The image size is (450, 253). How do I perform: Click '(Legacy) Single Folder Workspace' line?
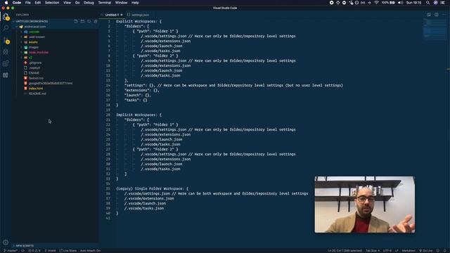[x=153, y=188]
